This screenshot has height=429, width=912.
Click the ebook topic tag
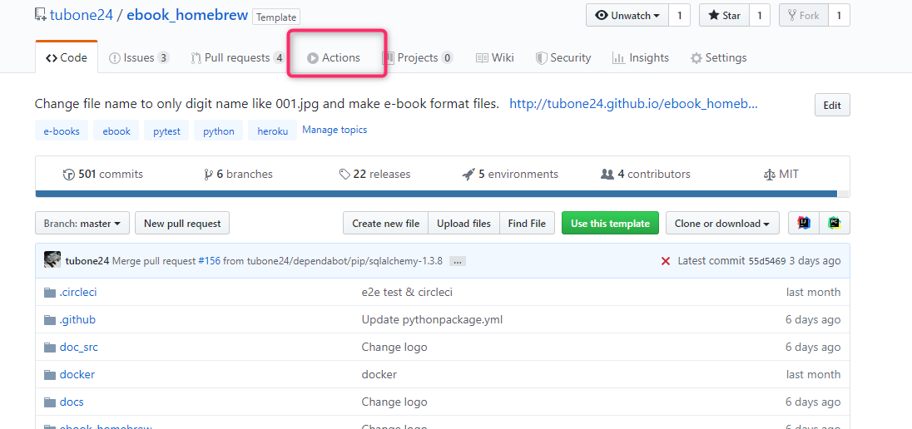click(116, 131)
